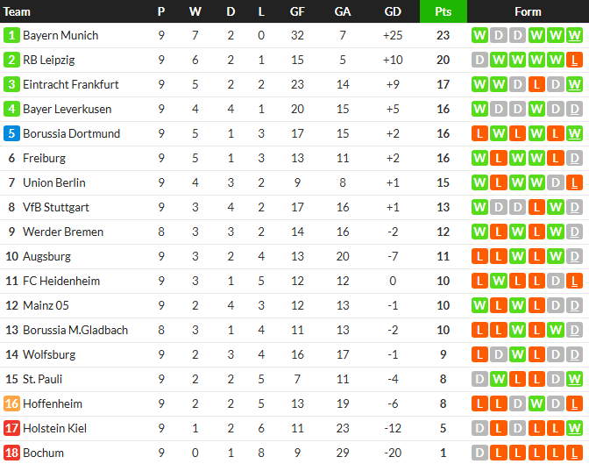Click Bayern Munich's green position 1 badge
The height and width of the screenshot is (464, 589).
coord(11,36)
